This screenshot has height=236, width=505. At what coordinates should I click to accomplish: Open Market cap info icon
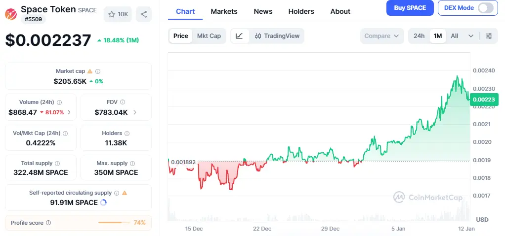[x=98, y=71]
